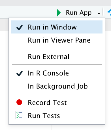Click the Record Test menu entry
This screenshot has height=130, width=111.
tap(57, 102)
